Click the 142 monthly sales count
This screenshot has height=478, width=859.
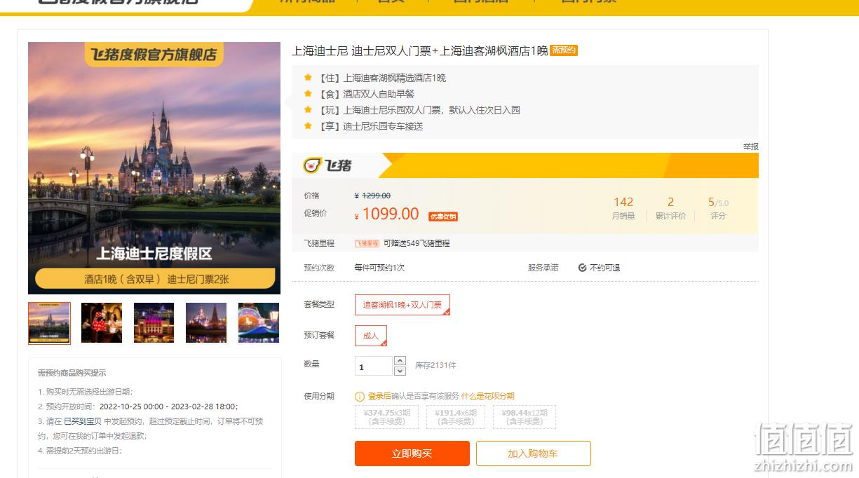click(x=623, y=202)
